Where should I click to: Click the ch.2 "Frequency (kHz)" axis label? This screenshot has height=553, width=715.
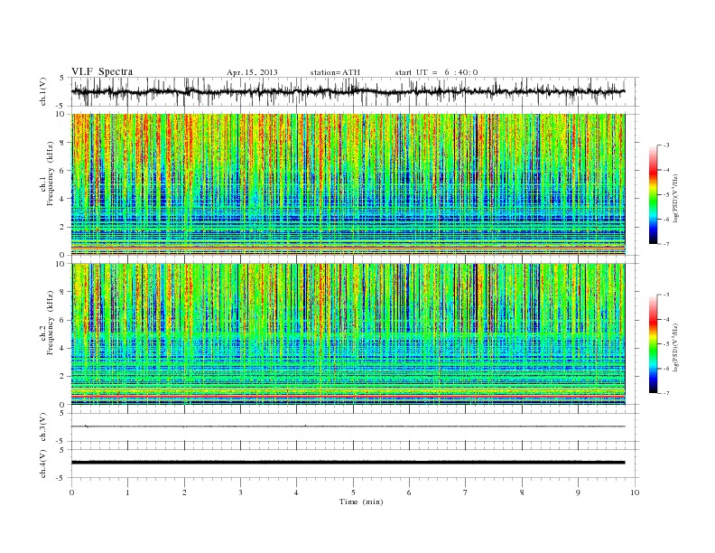point(51,322)
